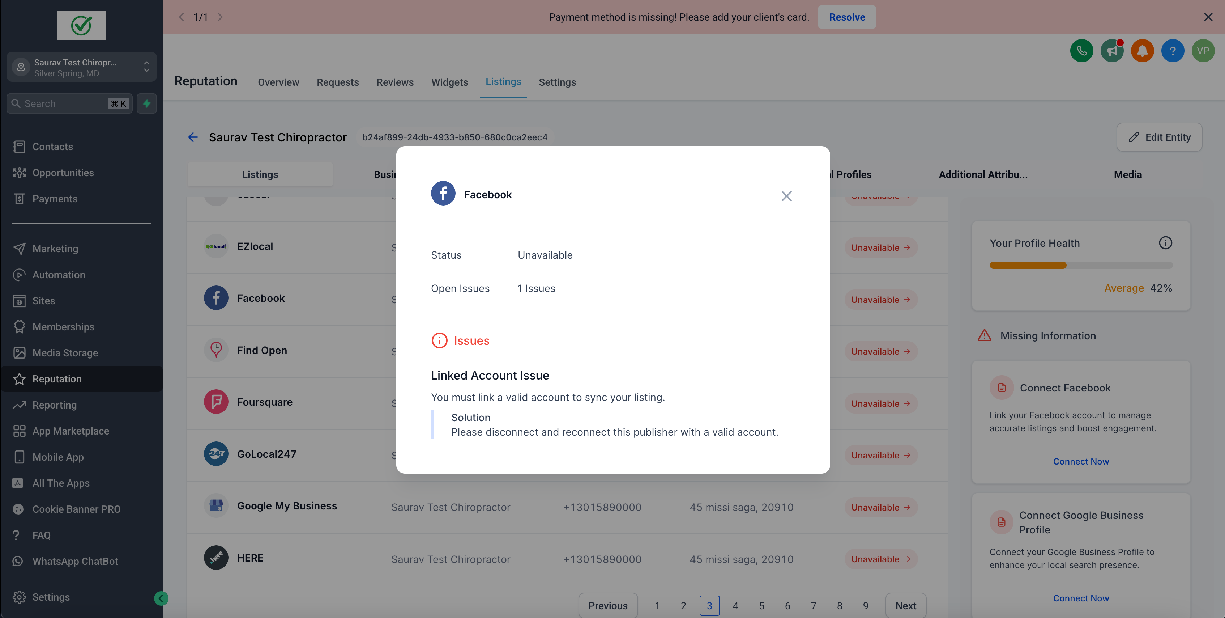The width and height of the screenshot is (1225, 618).
Task: Open the orange notifications bell
Action: [1142, 51]
